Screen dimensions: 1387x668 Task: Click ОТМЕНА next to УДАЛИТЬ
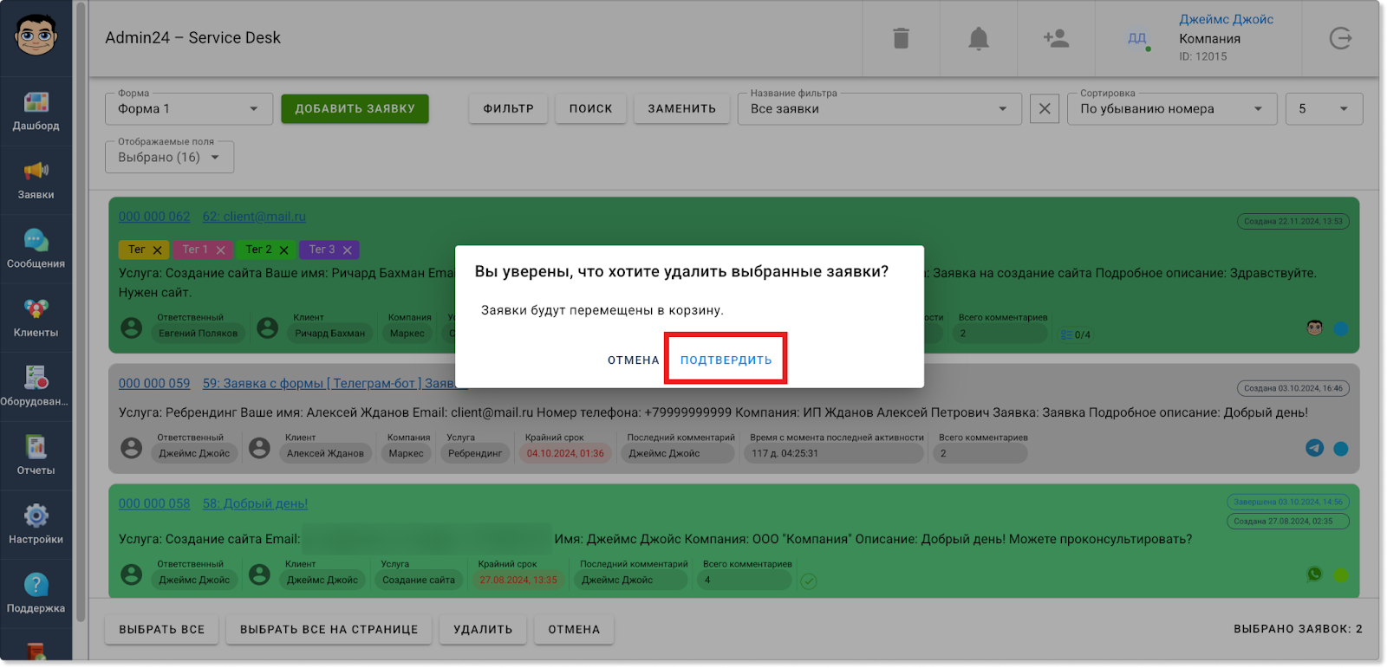click(574, 630)
